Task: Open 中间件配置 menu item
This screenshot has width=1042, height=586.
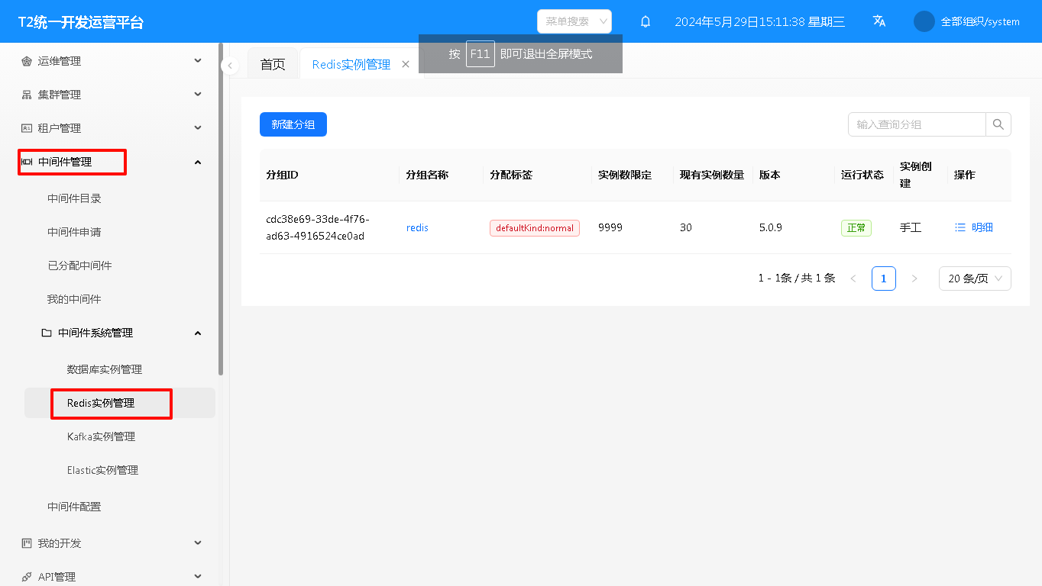Action: point(74,507)
